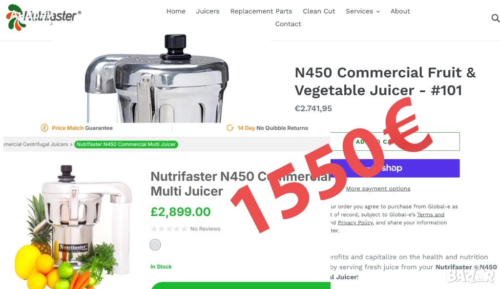Click the Bazar watermark logo
The image size is (500, 289).
(x=471, y=275)
